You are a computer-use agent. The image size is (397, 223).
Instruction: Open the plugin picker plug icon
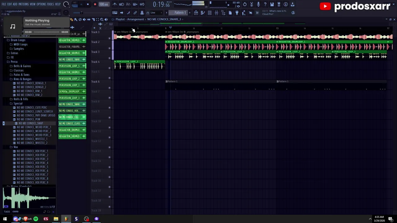click(237, 13)
